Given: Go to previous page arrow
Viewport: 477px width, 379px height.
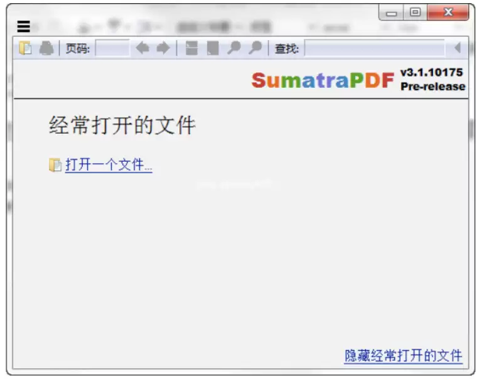Looking at the screenshot, I should [142, 48].
